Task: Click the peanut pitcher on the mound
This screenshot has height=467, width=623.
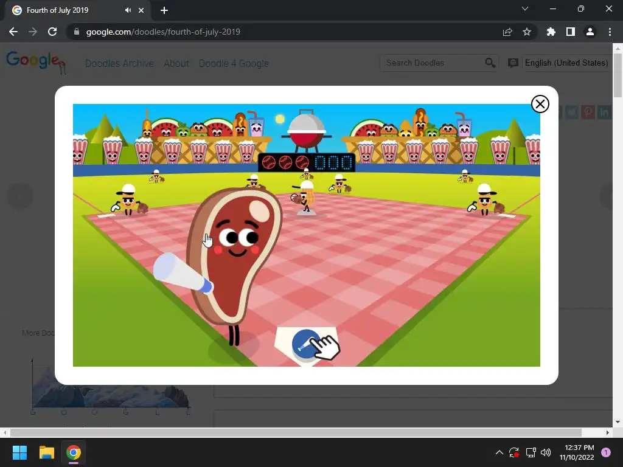Action: pyautogui.click(x=305, y=197)
